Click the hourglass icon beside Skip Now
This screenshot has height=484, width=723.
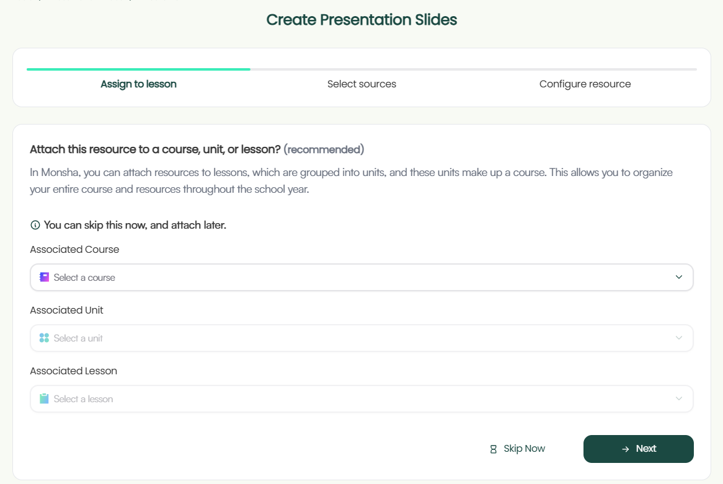click(x=494, y=449)
